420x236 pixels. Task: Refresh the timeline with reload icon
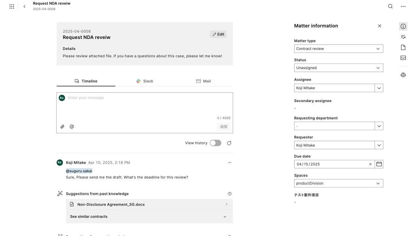click(229, 143)
